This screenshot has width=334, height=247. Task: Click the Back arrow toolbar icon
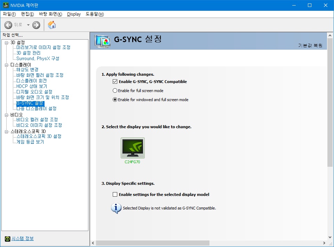tap(8, 25)
